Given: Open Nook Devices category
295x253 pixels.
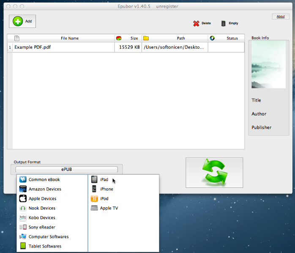Looking at the screenshot, I should click(42, 208).
